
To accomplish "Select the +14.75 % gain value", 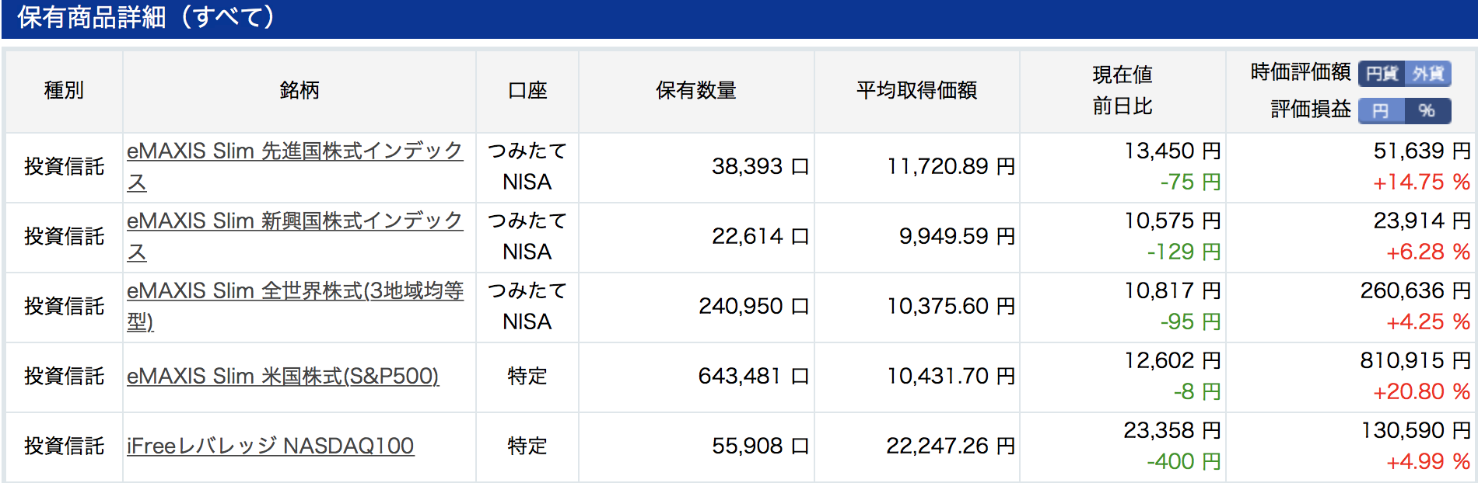I will (x=1421, y=182).
